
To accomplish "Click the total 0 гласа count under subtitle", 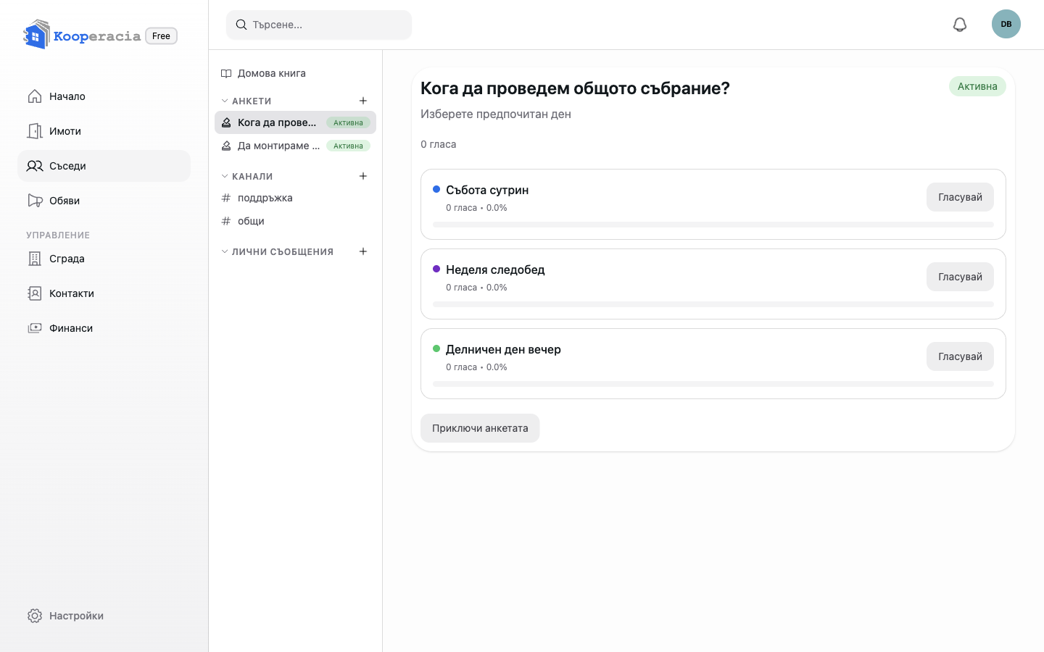I will pyautogui.click(x=439, y=144).
